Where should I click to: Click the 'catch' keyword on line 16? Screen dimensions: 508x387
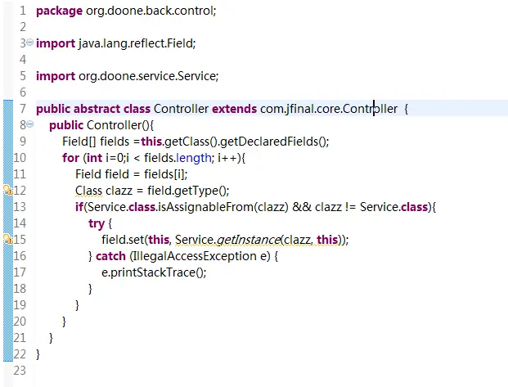[x=110, y=256]
